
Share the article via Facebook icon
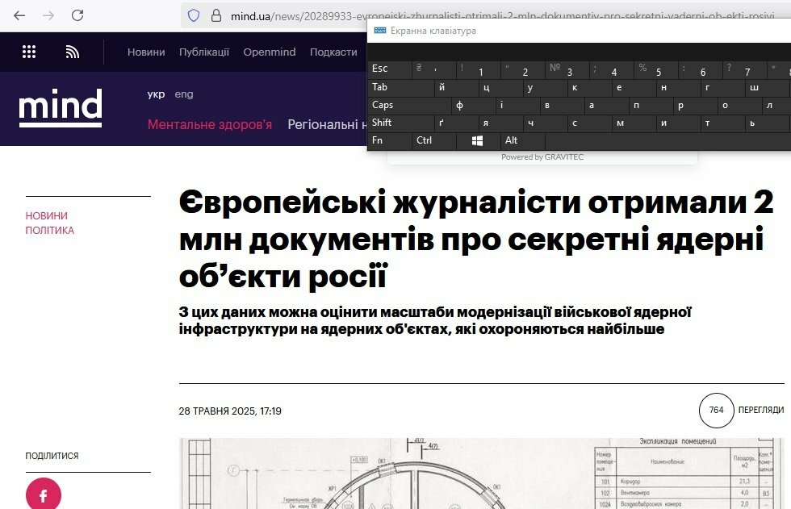tap(44, 495)
